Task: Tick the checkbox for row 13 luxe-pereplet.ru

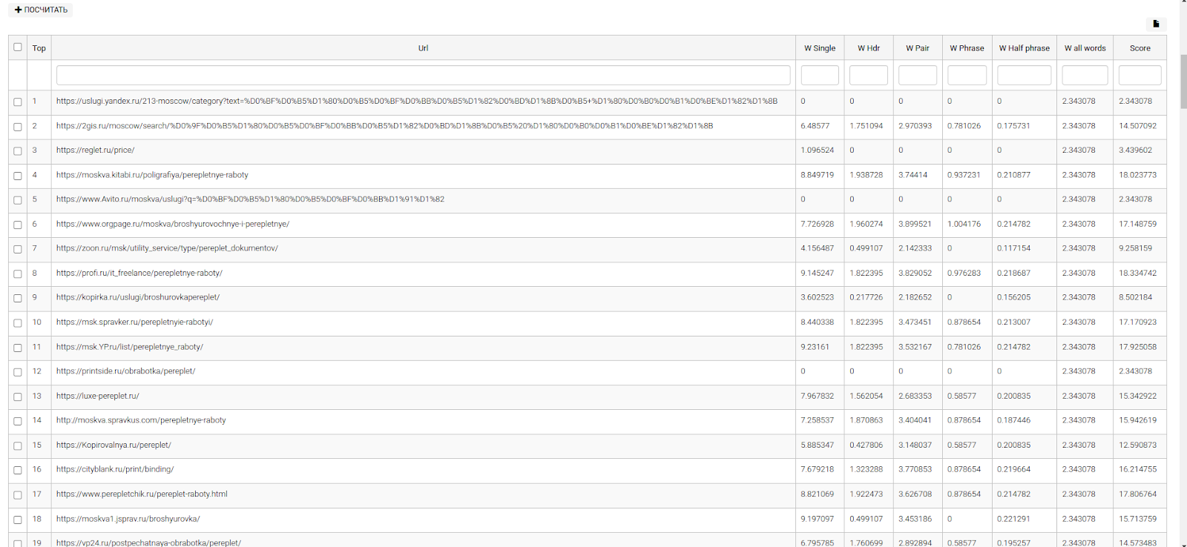Action: click(18, 397)
